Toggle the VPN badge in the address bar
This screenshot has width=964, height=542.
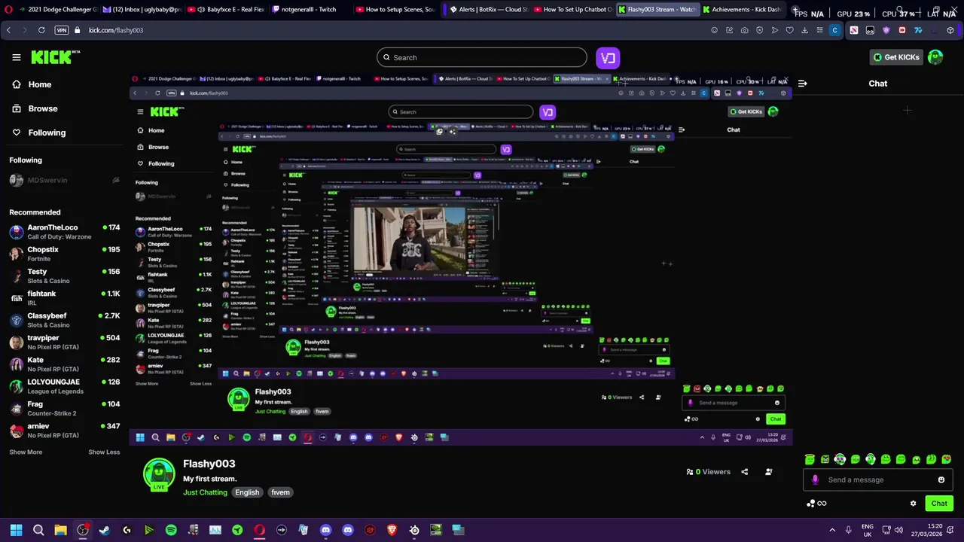coord(62,30)
